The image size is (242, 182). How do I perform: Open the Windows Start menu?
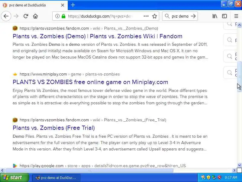coord(14,177)
